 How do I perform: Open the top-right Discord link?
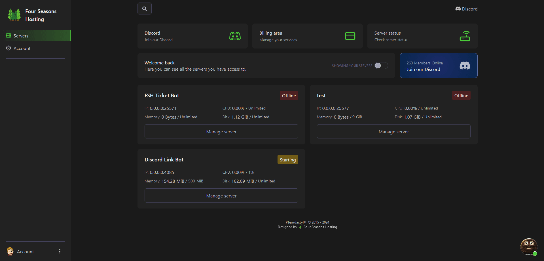click(466, 9)
